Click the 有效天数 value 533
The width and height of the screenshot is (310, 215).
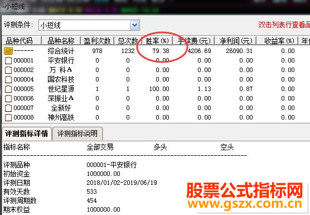click(92, 192)
